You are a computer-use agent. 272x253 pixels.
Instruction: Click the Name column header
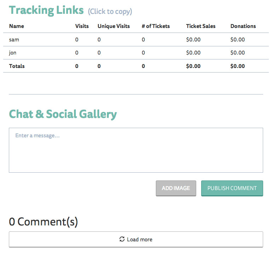pyautogui.click(x=17, y=26)
